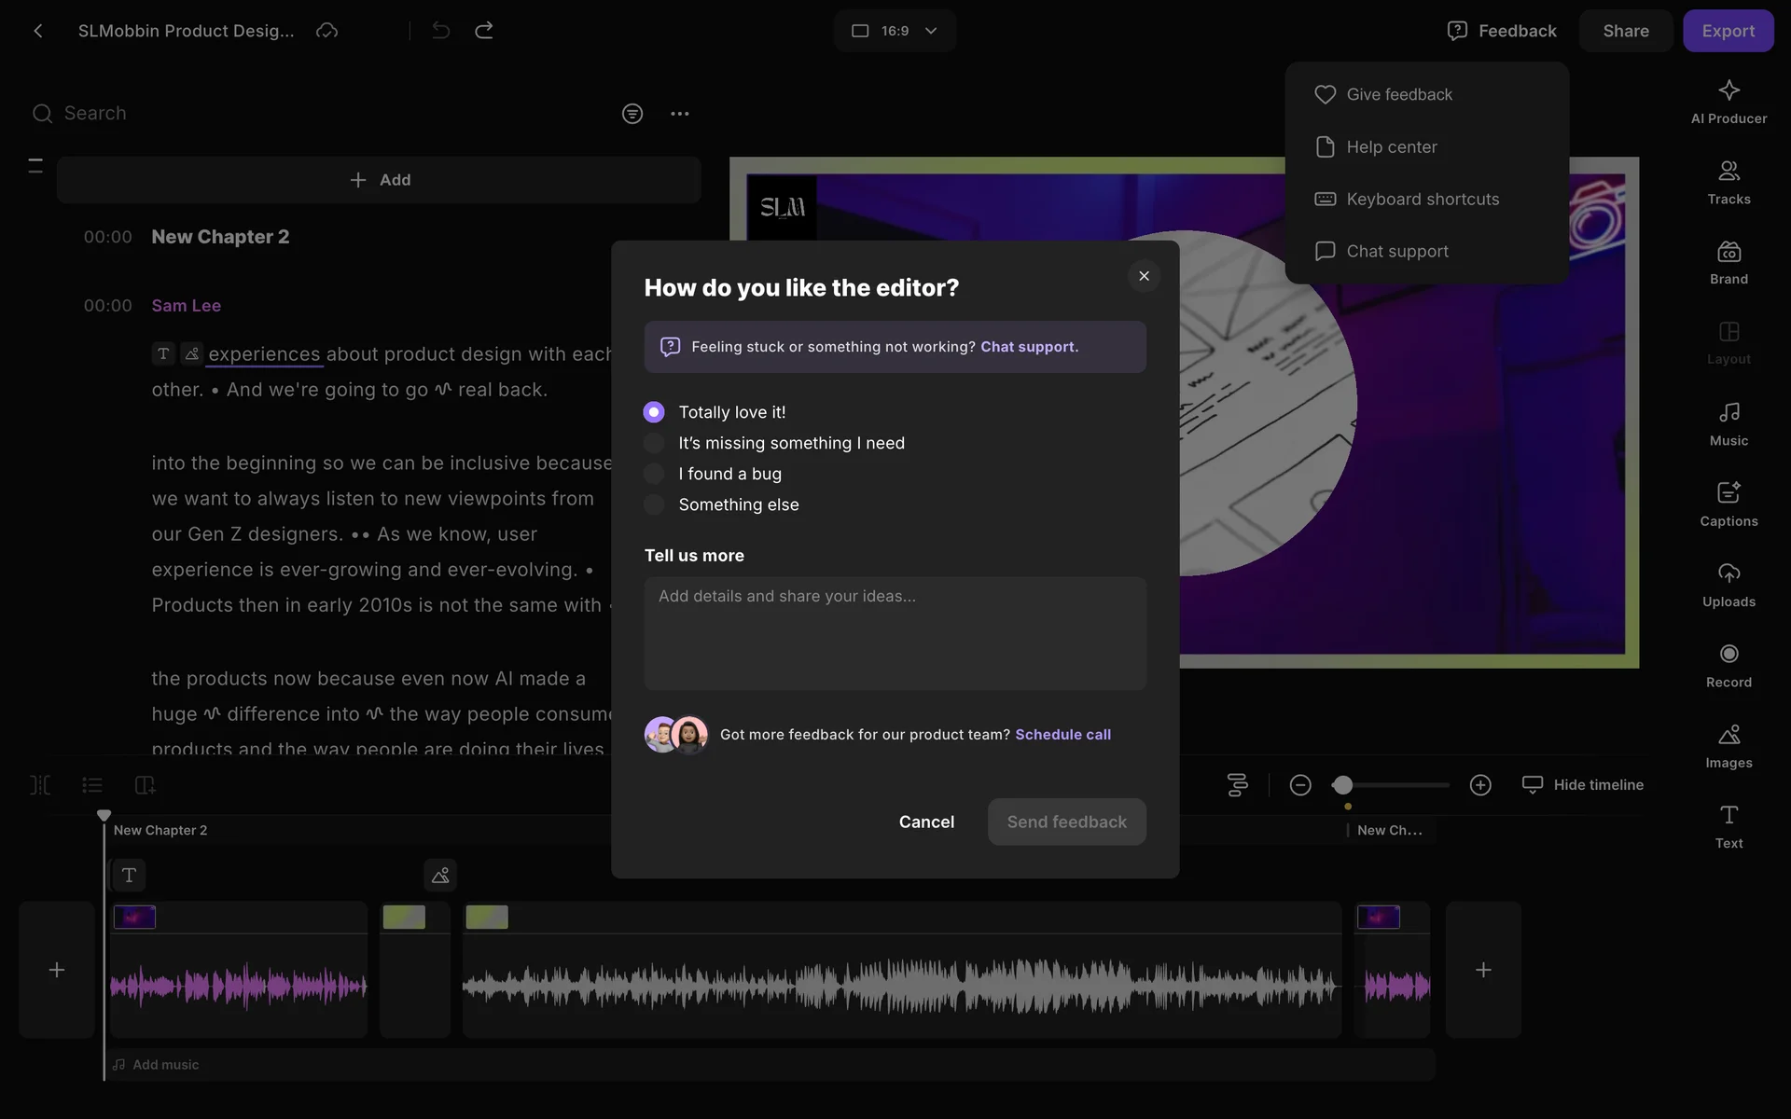Open the Captions sidebar tool
Image resolution: width=1791 pixels, height=1119 pixels.
(1729, 504)
